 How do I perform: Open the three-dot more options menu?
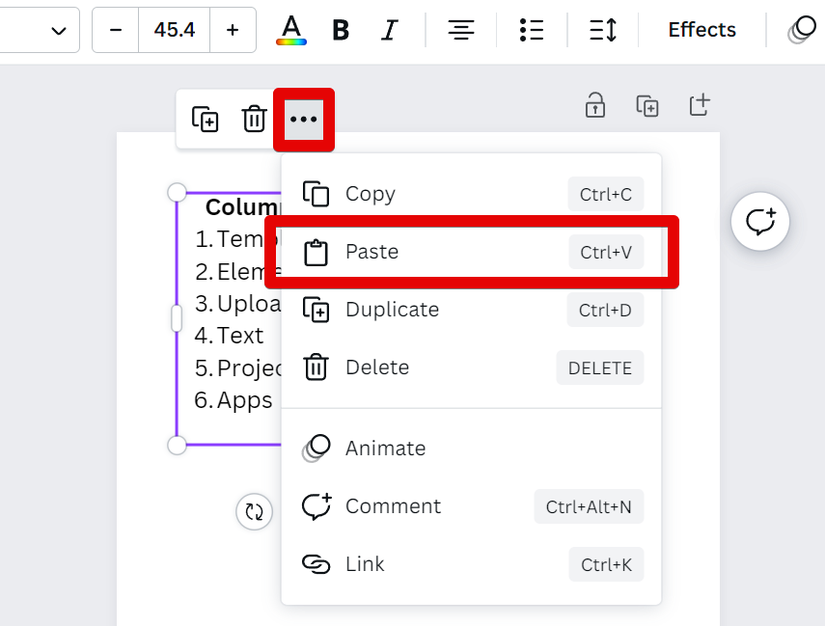pyautogui.click(x=303, y=120)
